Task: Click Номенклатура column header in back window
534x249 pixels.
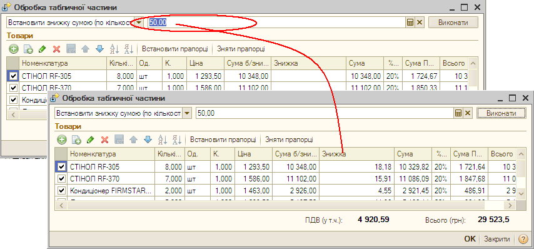Action: [63, 64]
